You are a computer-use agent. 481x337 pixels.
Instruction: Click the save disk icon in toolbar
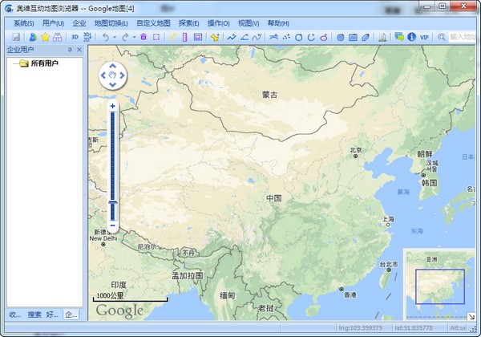16,37
